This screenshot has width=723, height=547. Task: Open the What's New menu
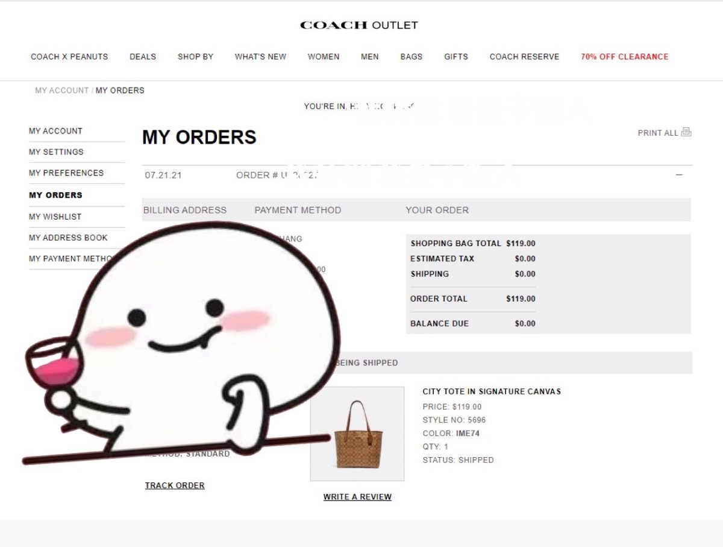[260, 57]
